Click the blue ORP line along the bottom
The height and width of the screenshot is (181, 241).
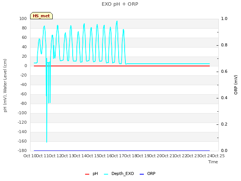(122, 150)
